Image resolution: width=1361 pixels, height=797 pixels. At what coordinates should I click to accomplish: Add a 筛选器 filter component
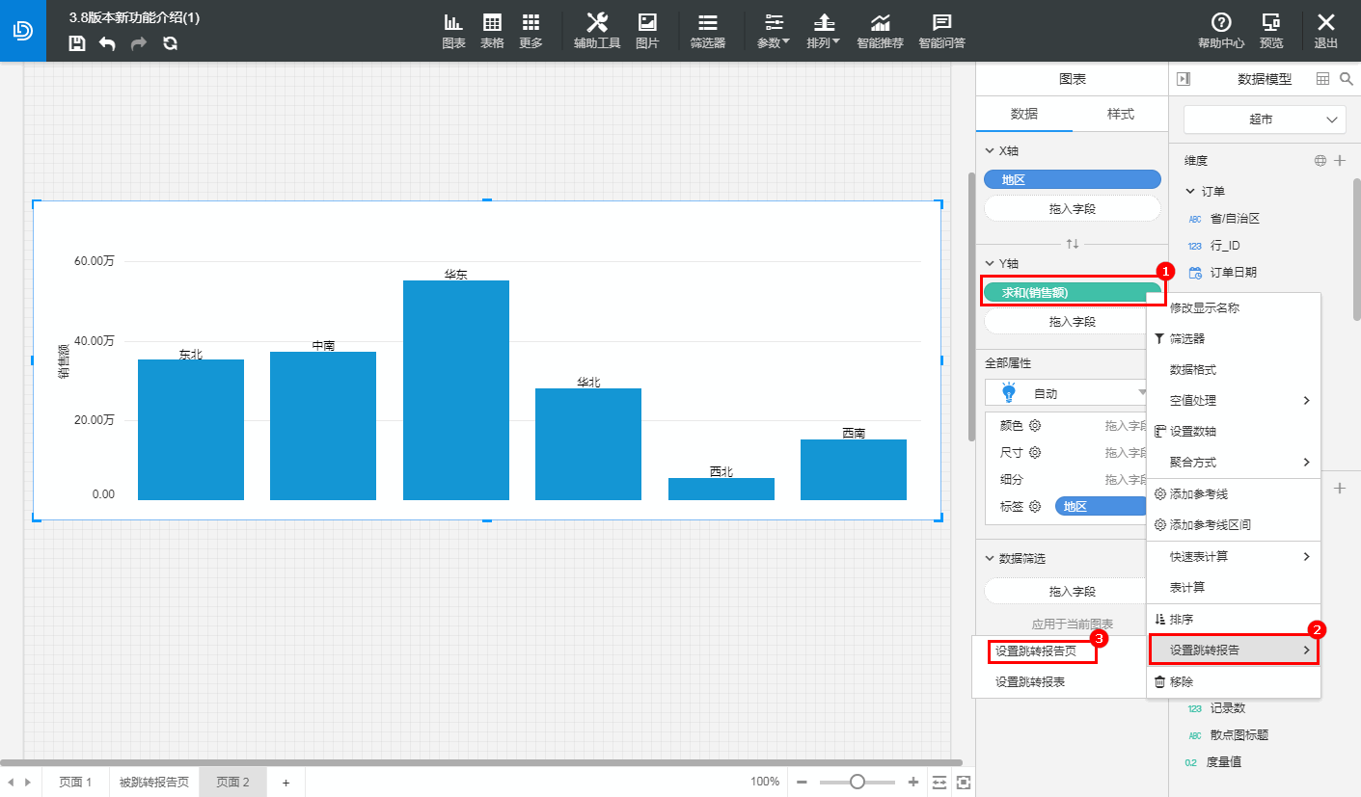tap(707, 31)
